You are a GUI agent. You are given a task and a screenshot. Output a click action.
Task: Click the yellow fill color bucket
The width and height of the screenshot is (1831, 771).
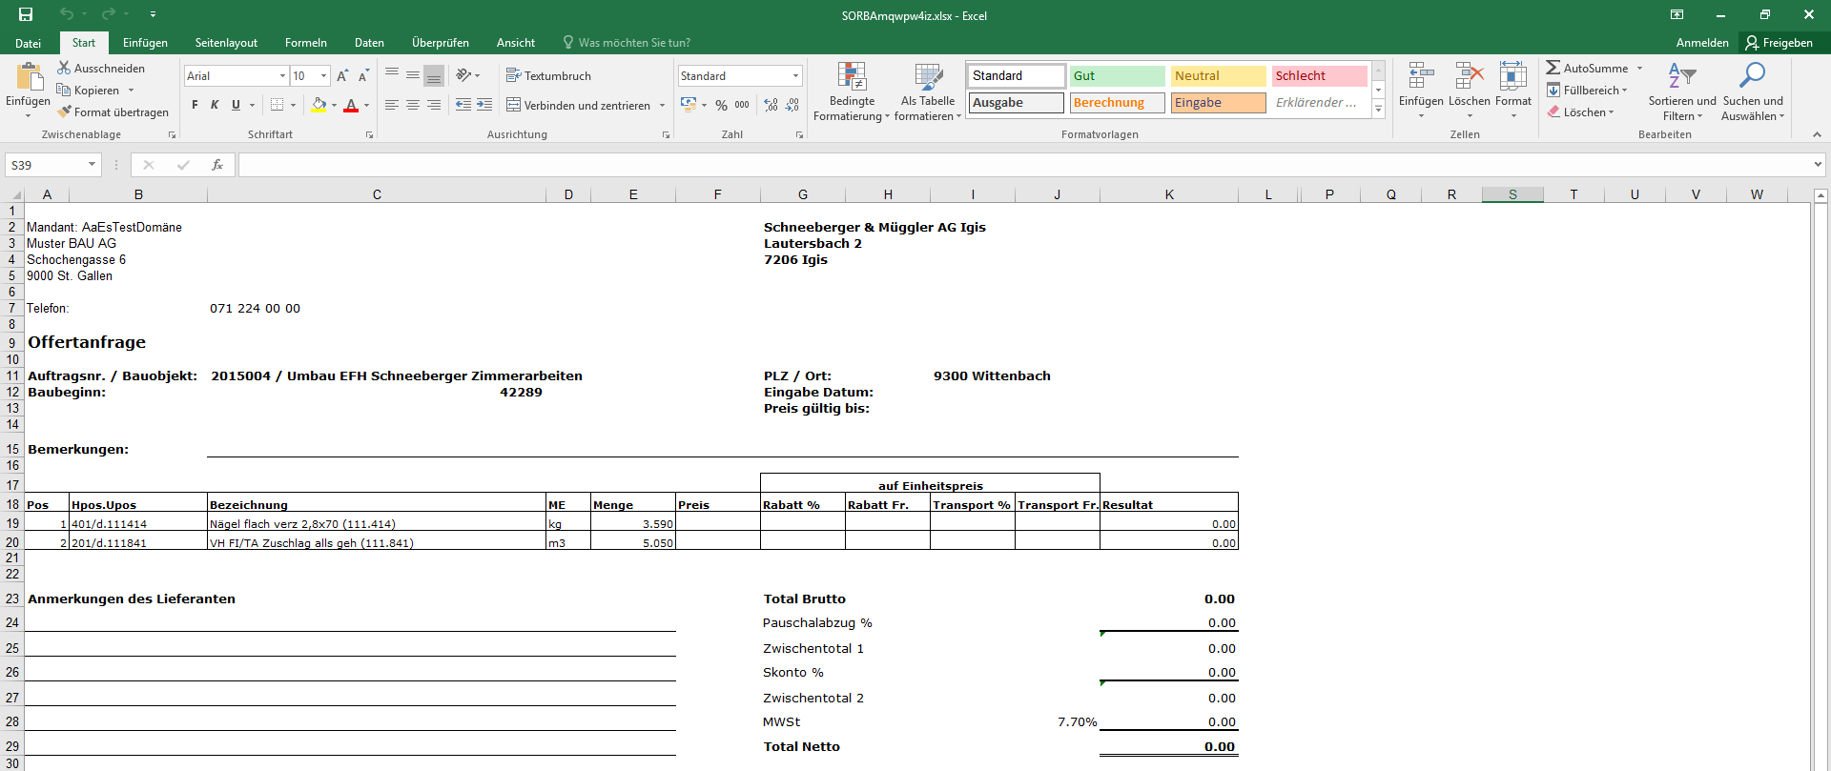click(319, 105)
